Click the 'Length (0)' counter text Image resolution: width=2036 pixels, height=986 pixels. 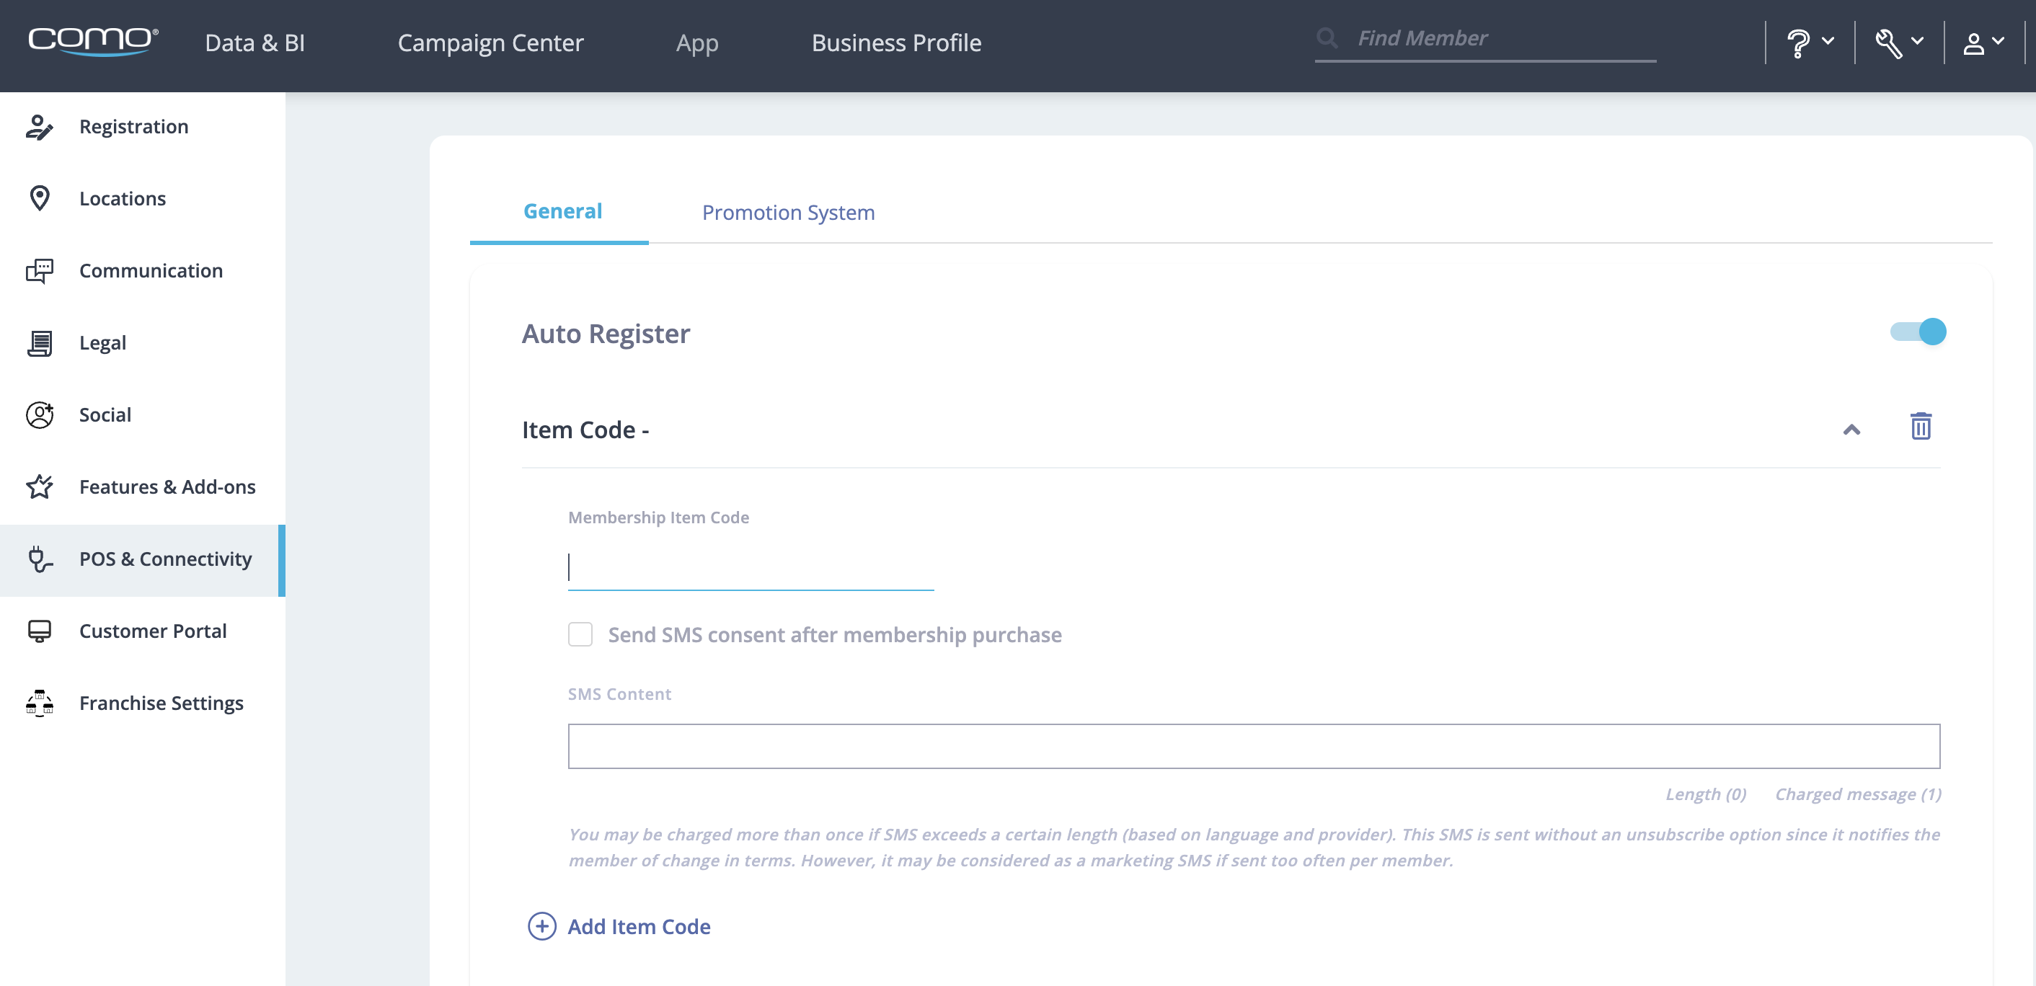pos(1706,794)
